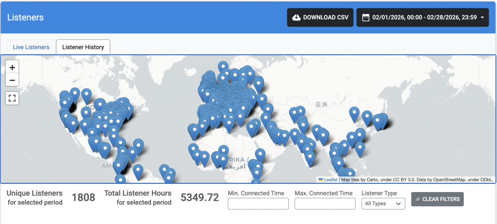Viewport: 497px width, 224px height.
Task: Click the date range caret arrow
Action: click(482, 18)
